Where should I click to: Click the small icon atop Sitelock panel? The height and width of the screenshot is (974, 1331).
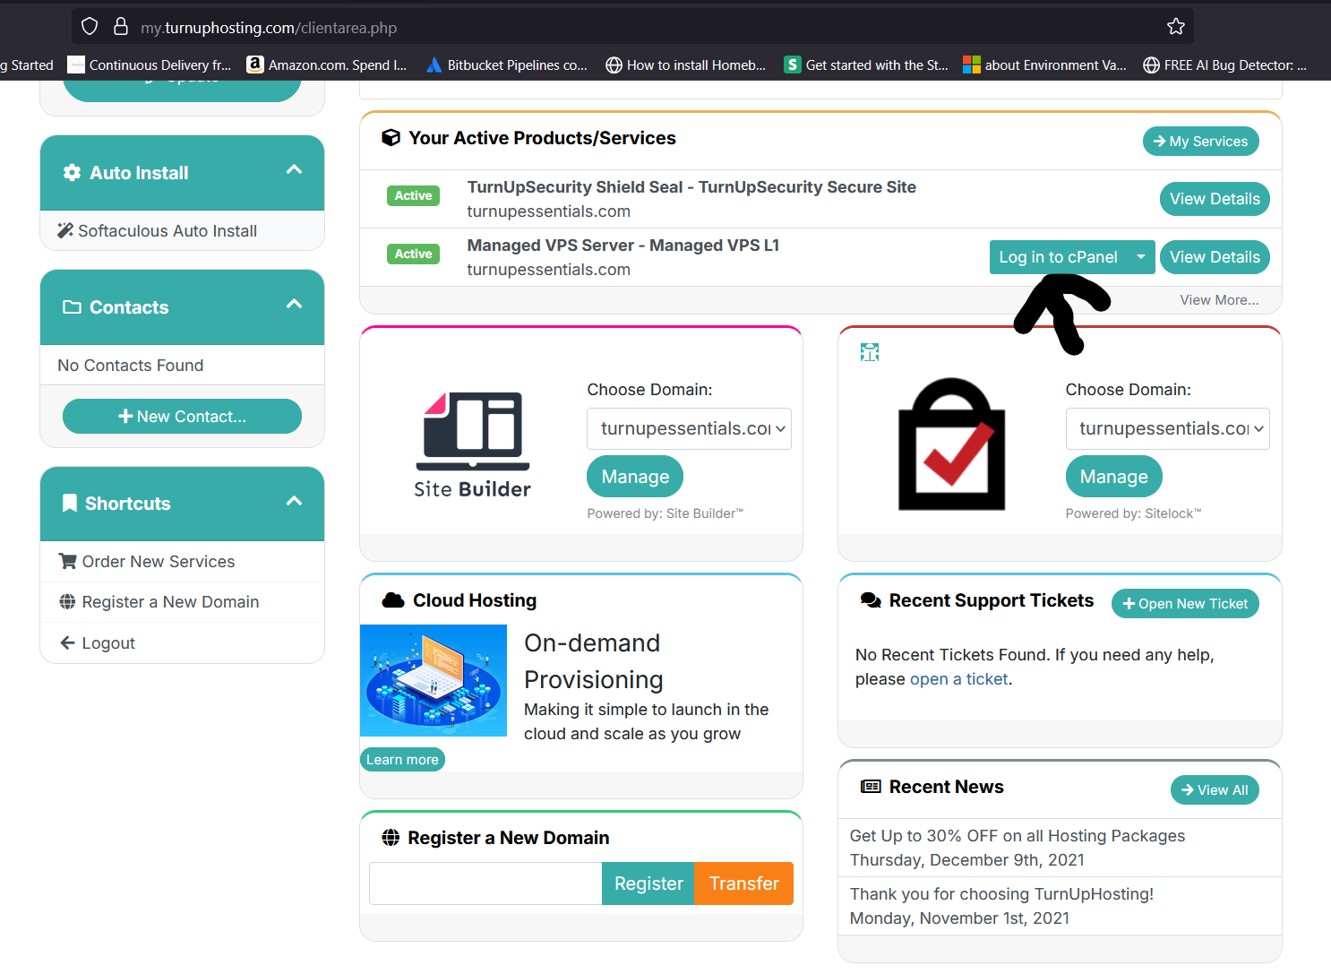click(870, 352)
